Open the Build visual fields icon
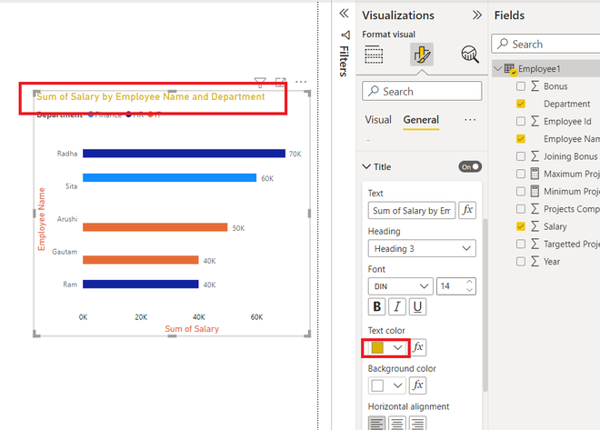The width and height of the screenshot is (600, 430). 374,55
